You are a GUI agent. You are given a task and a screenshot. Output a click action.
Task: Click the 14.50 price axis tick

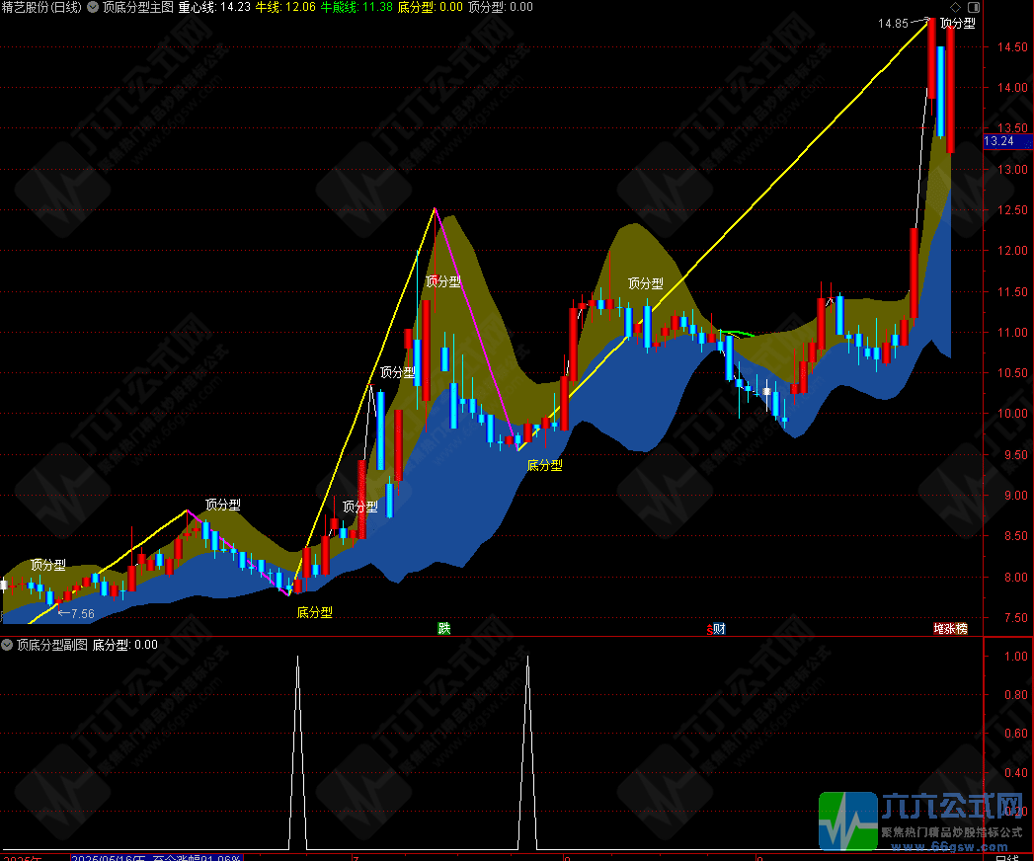coord(1010,46)
